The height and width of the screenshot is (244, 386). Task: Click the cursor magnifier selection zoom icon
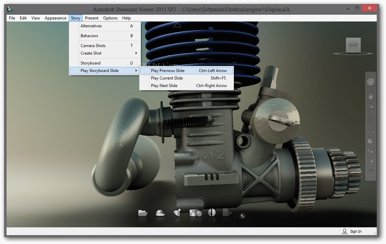click(370, 151)
